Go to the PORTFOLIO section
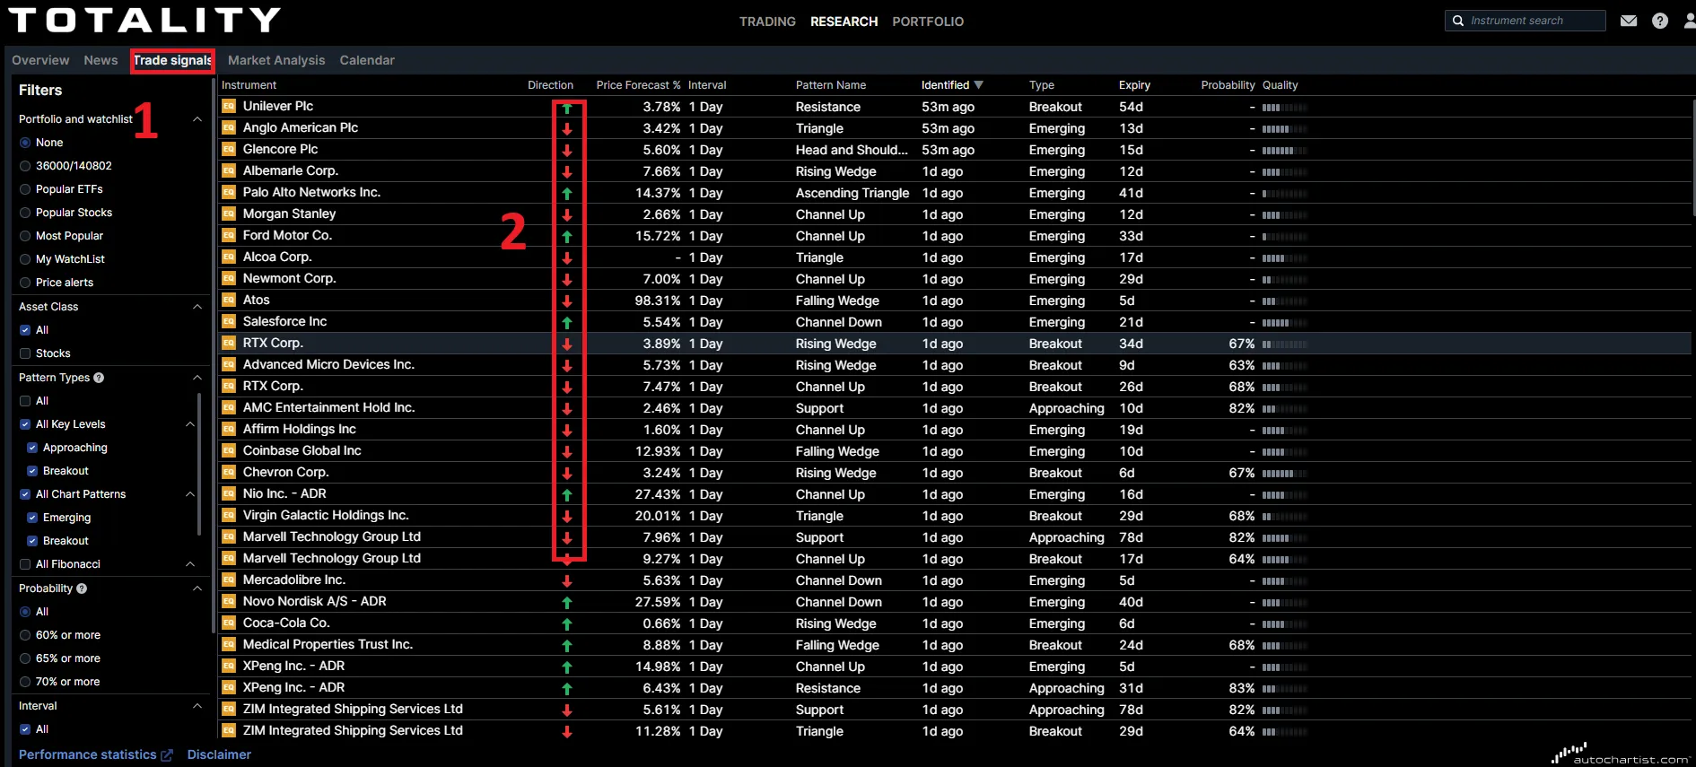This screenshot has width=1696, height=767. [928, 22]
